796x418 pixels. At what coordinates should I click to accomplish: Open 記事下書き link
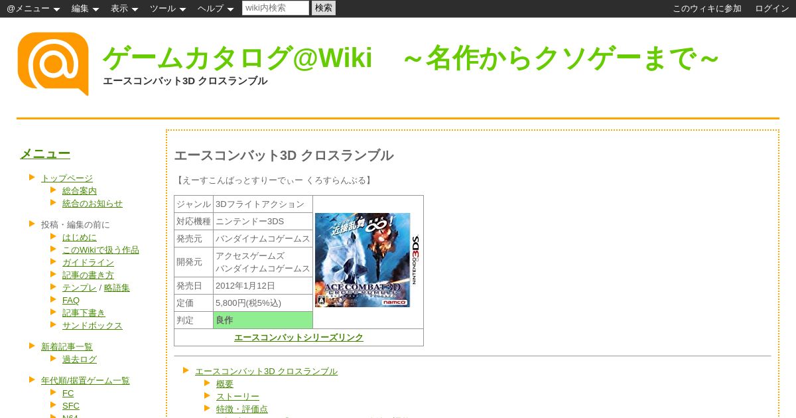(x=84, y=313)
